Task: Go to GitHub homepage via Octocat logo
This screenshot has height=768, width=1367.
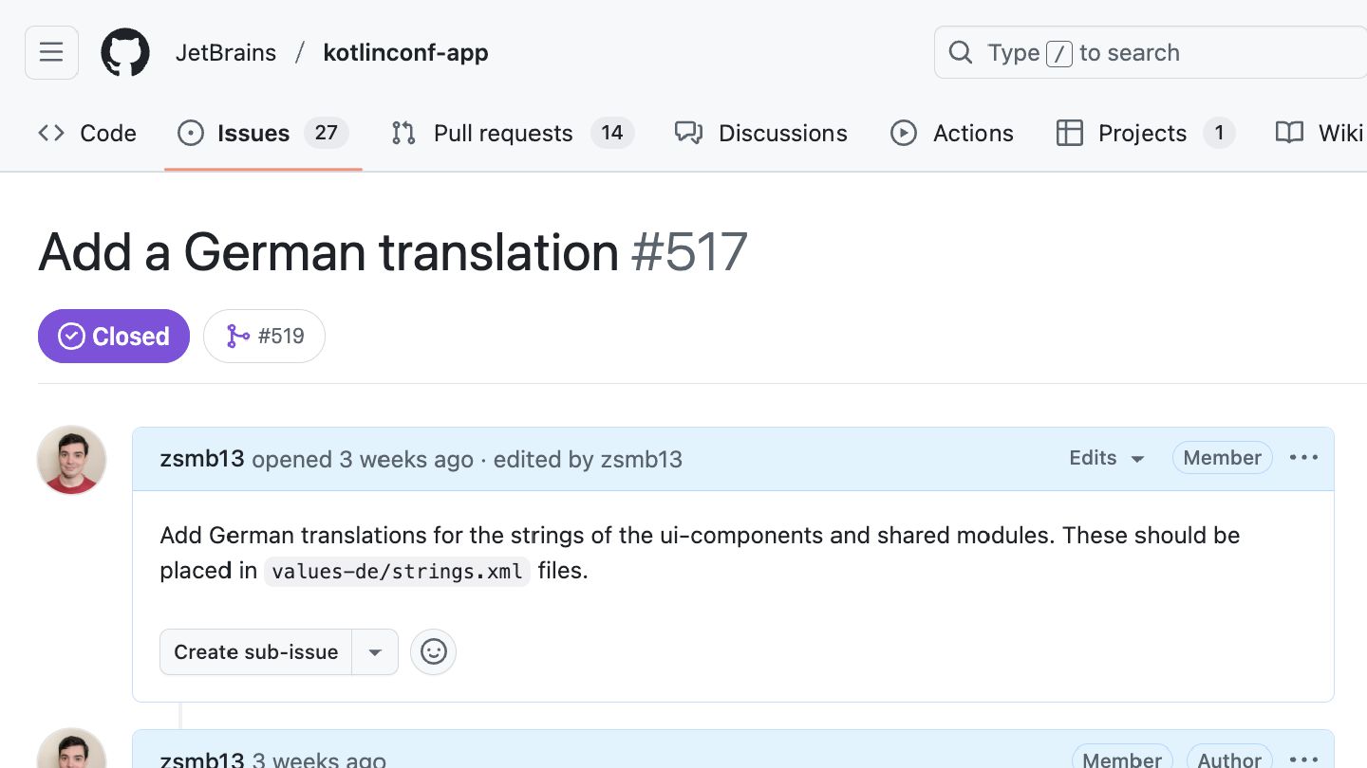Action: (125, 52)
